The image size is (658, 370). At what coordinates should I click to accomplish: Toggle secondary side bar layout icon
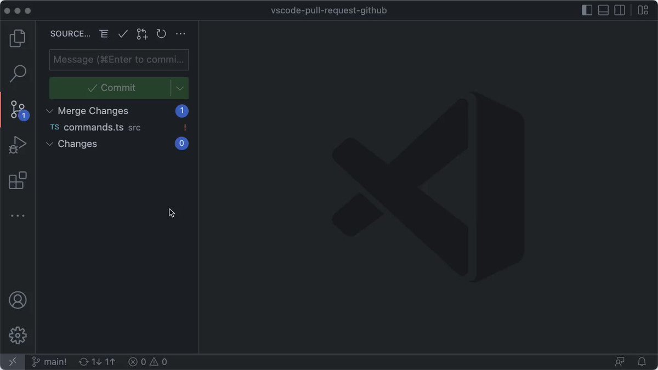click(x=620, y=10)
